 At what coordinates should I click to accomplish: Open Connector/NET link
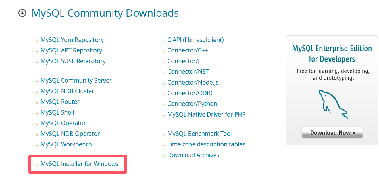188,72
